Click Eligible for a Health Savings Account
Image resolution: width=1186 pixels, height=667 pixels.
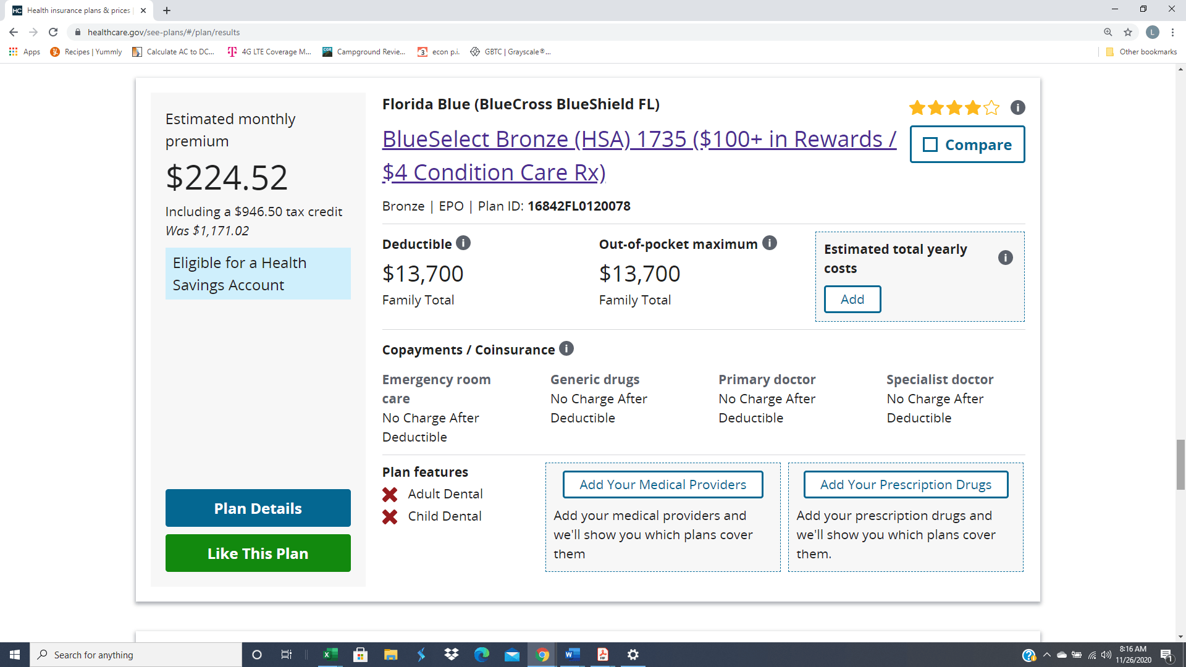coord(258,274)
